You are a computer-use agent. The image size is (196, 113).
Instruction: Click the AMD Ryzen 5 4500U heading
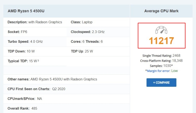26,11
